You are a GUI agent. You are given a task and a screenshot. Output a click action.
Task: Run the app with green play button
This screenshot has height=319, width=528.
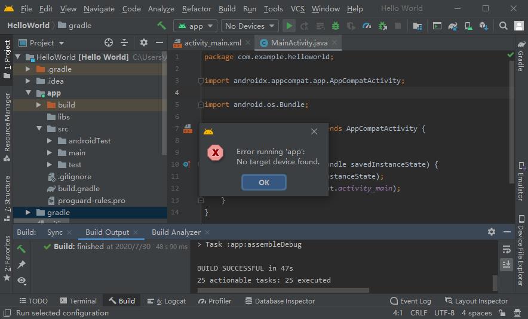click(x=289, y=26)
